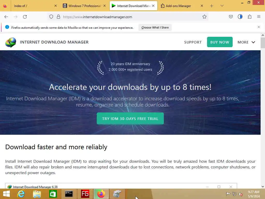The width and height of the screenshot is (265, 199).
Task: Click the Choose What I Share button
Action: coord(155,27)
